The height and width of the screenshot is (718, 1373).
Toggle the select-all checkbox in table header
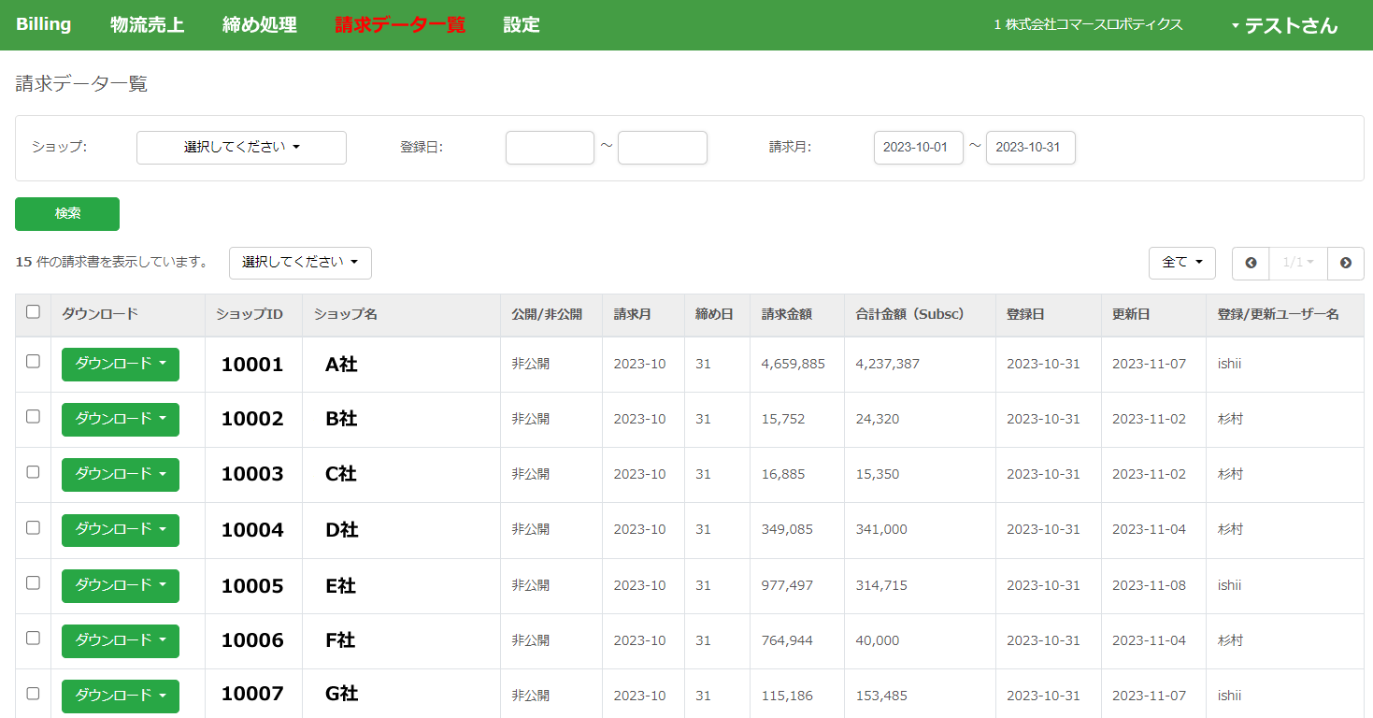(x=34, y=312)
